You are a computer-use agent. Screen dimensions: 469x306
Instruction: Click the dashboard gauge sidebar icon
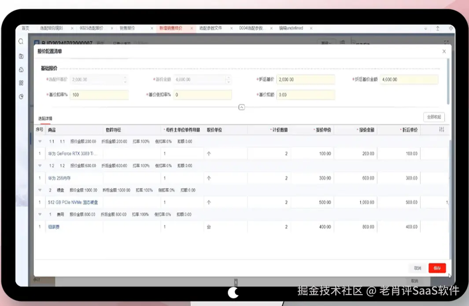[x=21, y=70]
